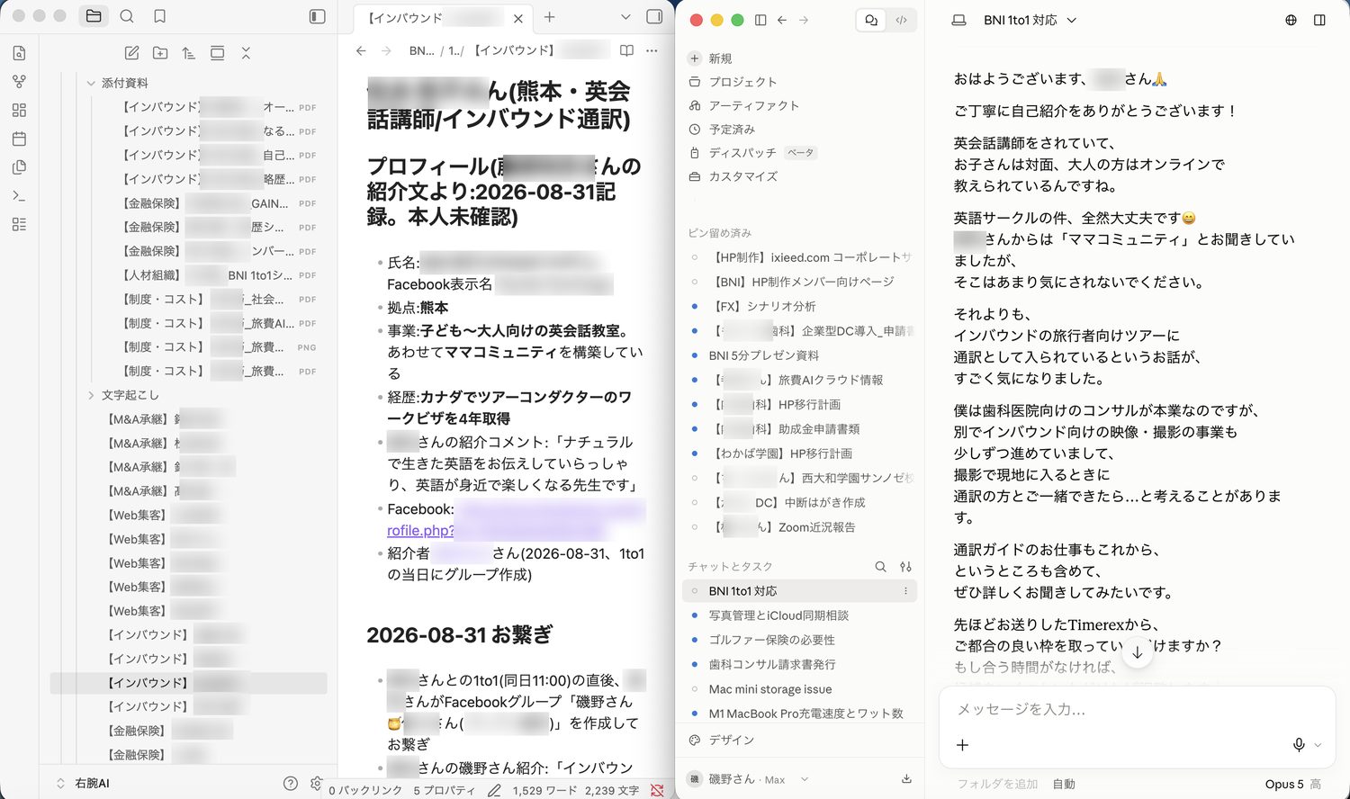Jump to latest message with the down-arrow button
The width and height of the screenshot is (1350, 799).
click(1138, 652)
